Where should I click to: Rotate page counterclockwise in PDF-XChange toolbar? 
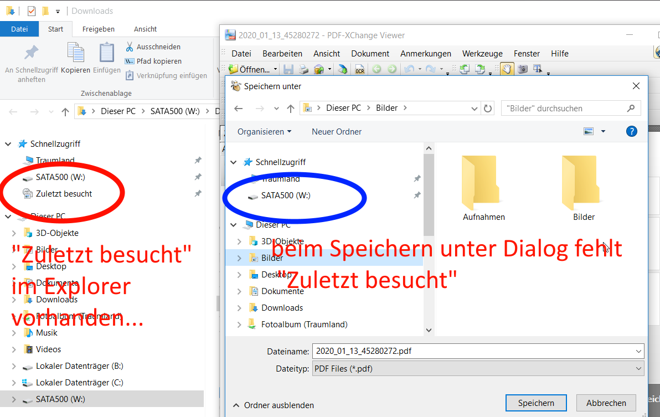point(465,69)
